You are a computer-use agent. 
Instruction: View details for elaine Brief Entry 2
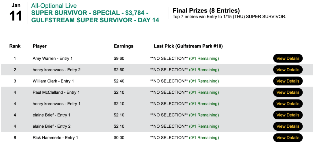pyautogui.click(x=288, y=126)
